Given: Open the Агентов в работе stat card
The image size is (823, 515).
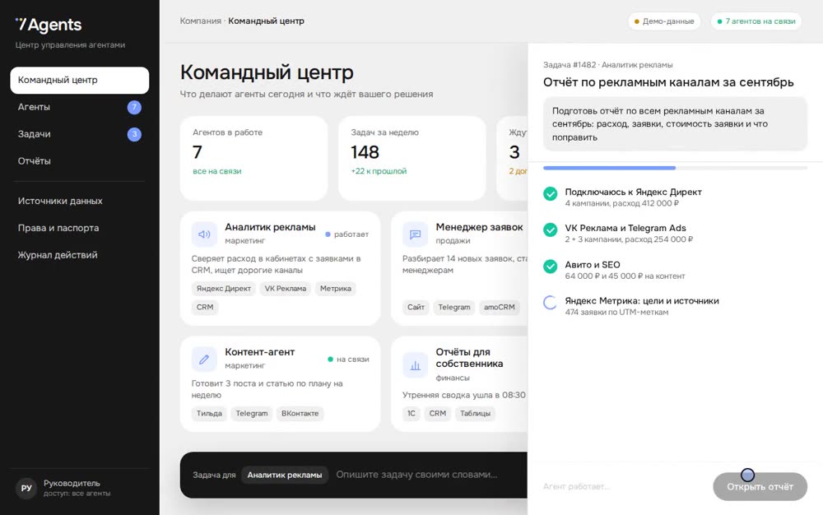Looking at the screenshot, I should pyautogui.click(x=254, y=158).
